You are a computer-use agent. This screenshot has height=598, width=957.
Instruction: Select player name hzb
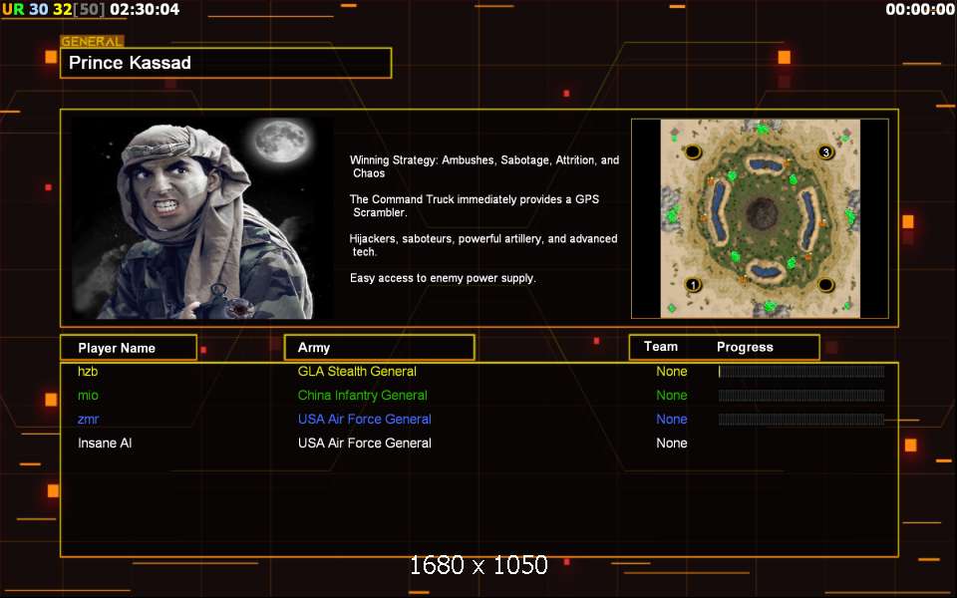(x=88, y=371)
